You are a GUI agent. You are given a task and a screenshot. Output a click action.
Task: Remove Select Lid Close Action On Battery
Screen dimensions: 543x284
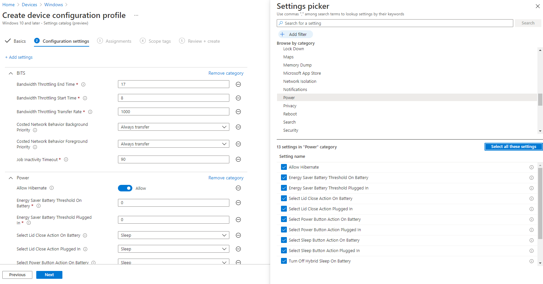point(239,235)
